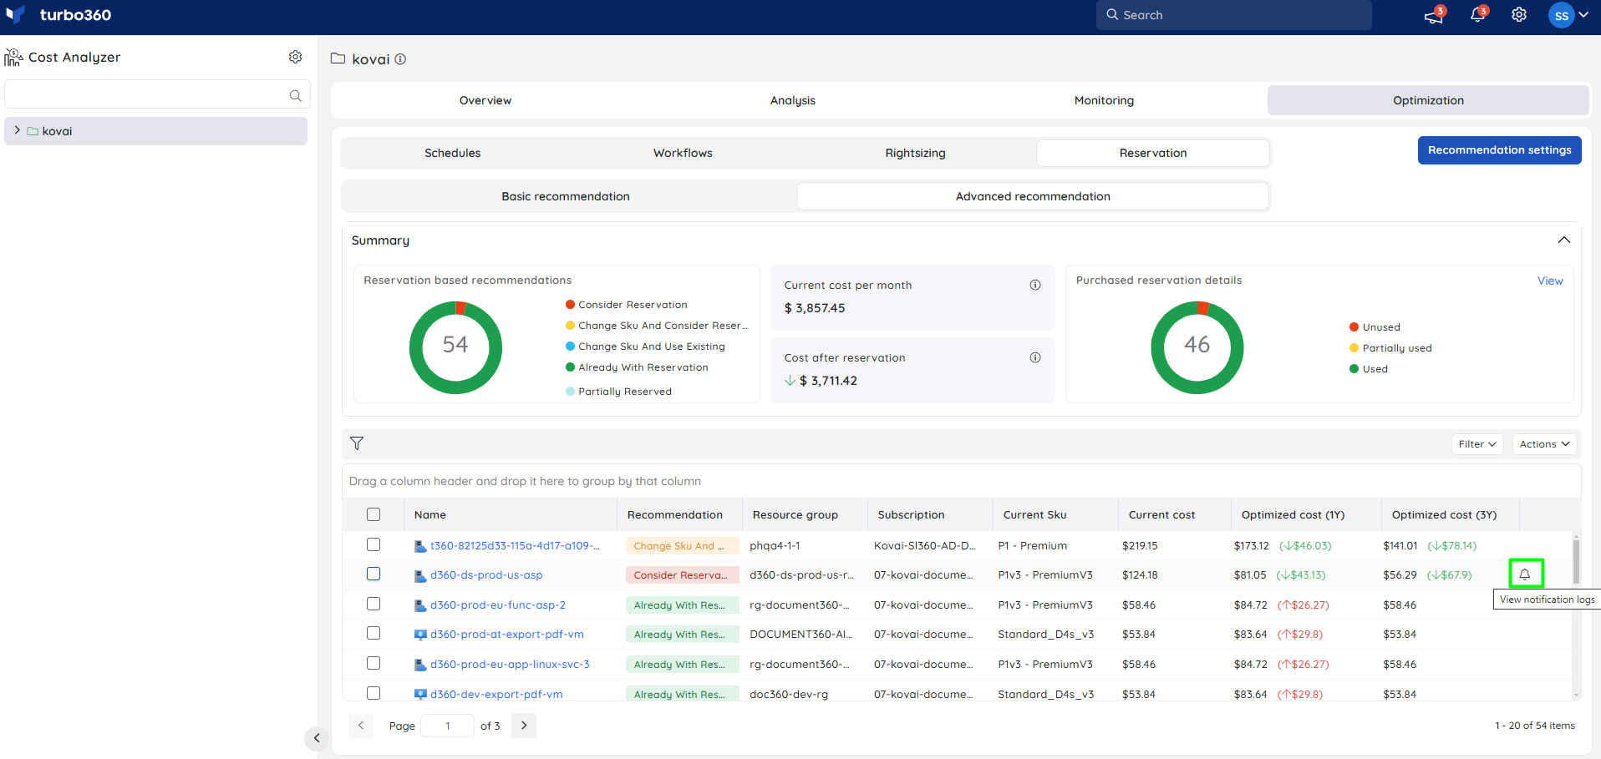Click the Cost Analyzer module icon
Viewport: 1601px width, 759px height.
tap(13, 57)
